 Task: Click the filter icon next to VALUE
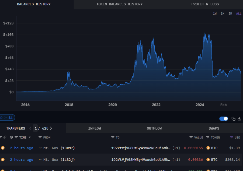[x=191, y=137]
